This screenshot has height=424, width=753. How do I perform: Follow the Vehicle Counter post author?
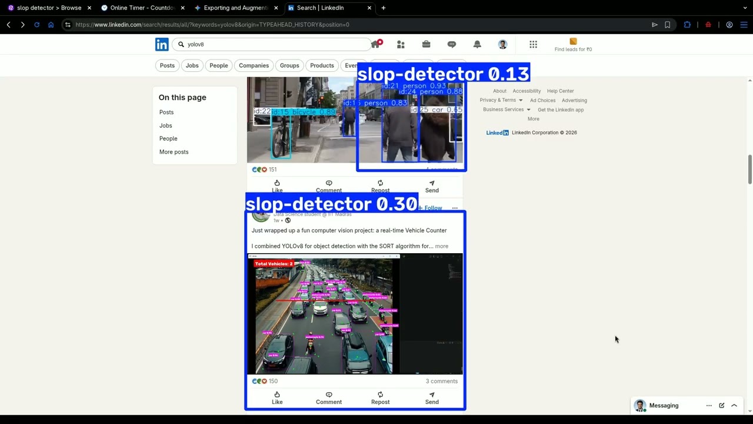click(430, 208)
